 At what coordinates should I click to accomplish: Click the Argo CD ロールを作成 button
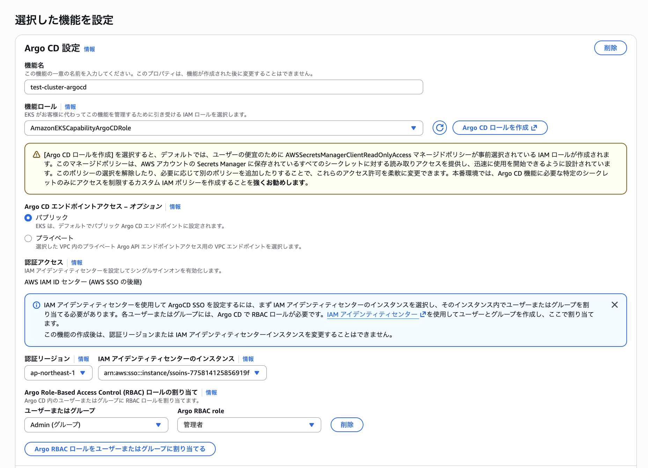(500, 128)
